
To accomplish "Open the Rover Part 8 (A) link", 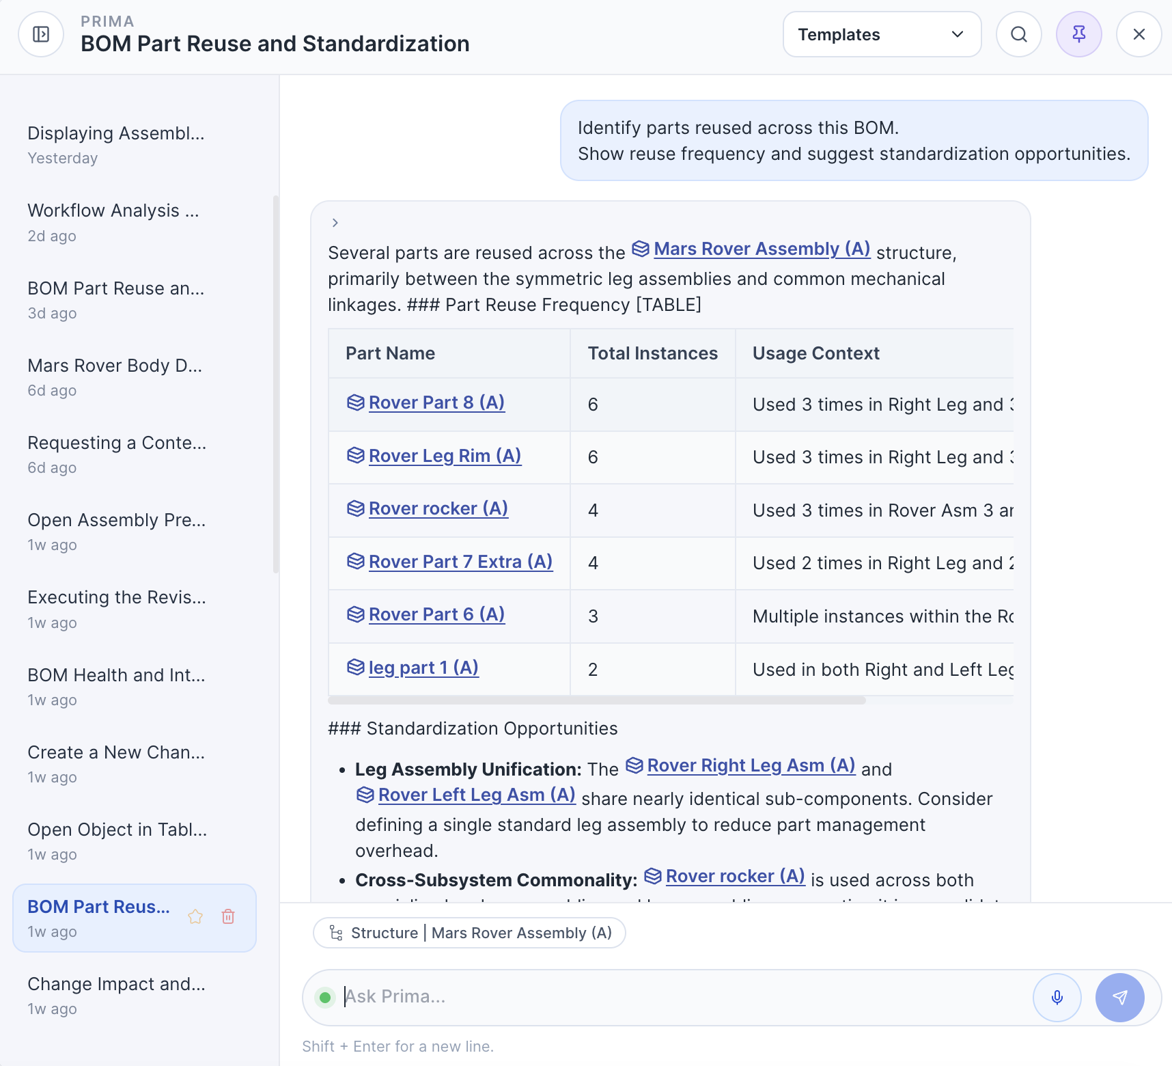I will 436,402.
